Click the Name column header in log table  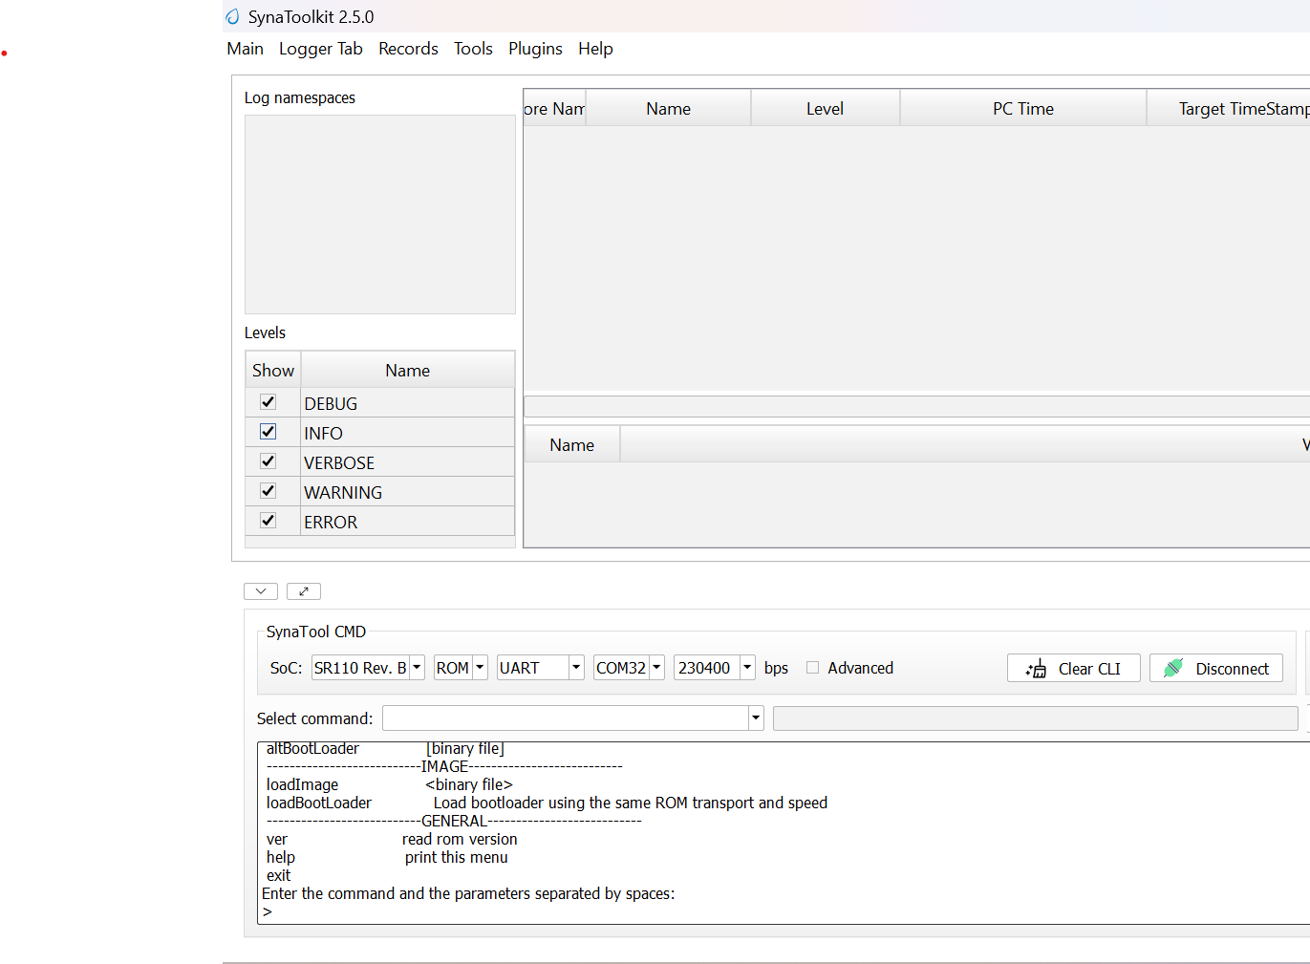pyautogui.click(x=669, y=108)
